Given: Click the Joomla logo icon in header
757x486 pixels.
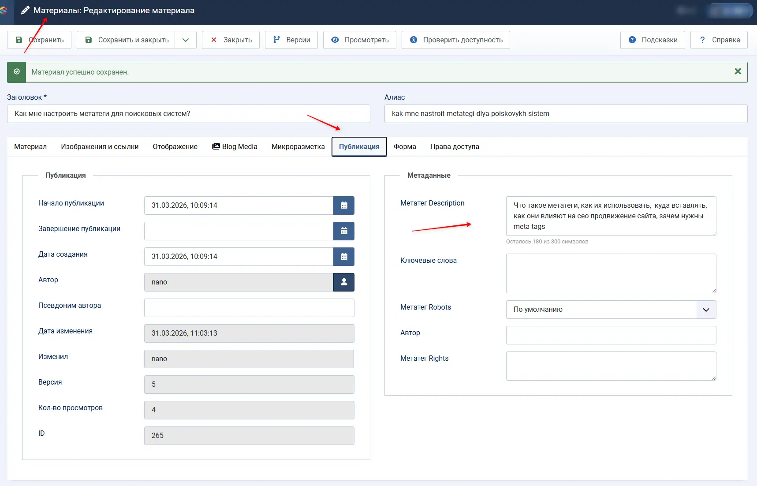Looking at the screenshot, I should click(x=4, y=10).
